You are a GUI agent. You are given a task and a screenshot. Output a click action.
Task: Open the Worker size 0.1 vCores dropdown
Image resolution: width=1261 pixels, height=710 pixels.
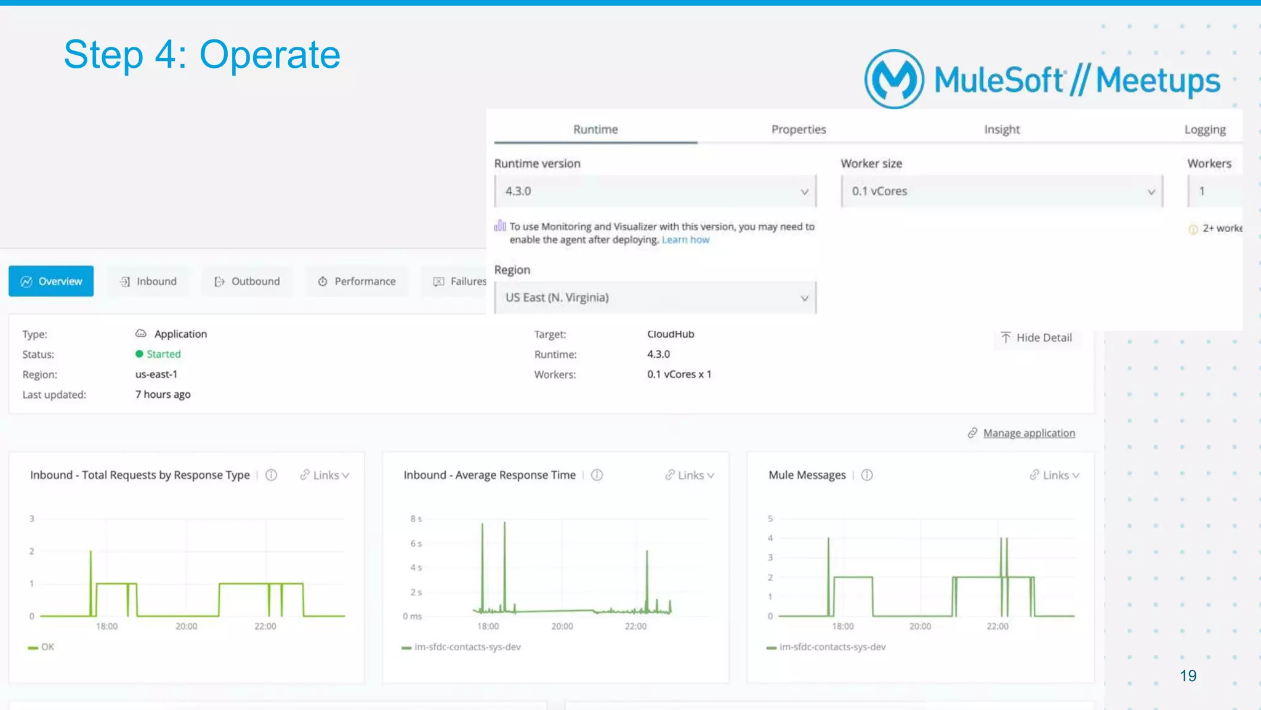point(1002,192)
